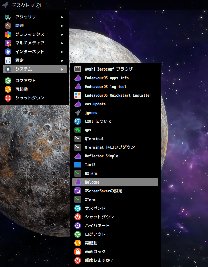Expand the グラフィックス submenu arrow

click(x=62, y=34)
